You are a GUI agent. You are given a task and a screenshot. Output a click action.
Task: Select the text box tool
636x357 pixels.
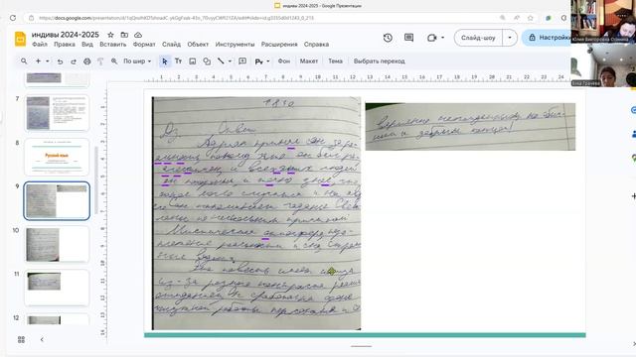[178, 61]
